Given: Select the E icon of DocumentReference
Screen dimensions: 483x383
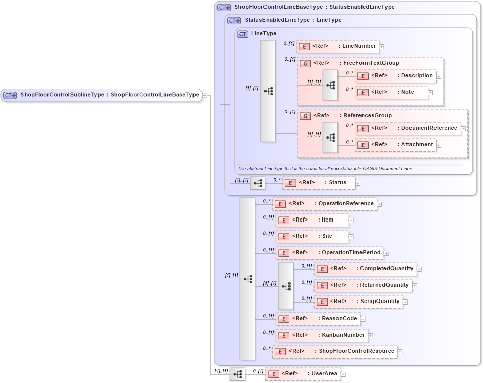Looking at the screenshot, I should coord(363,128).
